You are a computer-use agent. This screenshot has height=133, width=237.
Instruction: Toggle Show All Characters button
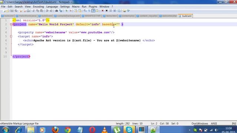tap(89, 11)
